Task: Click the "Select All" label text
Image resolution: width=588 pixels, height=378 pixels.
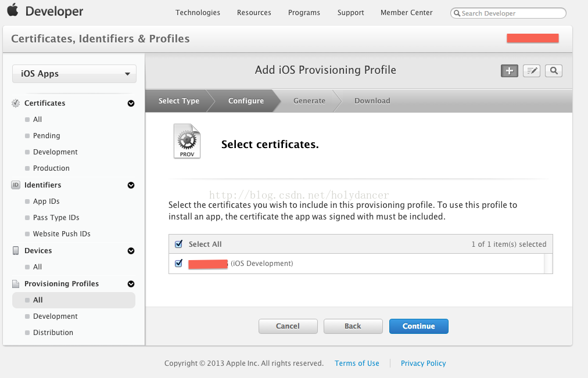Action: [x=205, y=244]
